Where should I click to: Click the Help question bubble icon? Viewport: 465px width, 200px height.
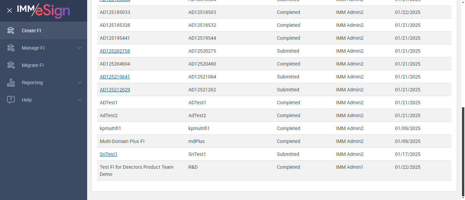[11, 100]
